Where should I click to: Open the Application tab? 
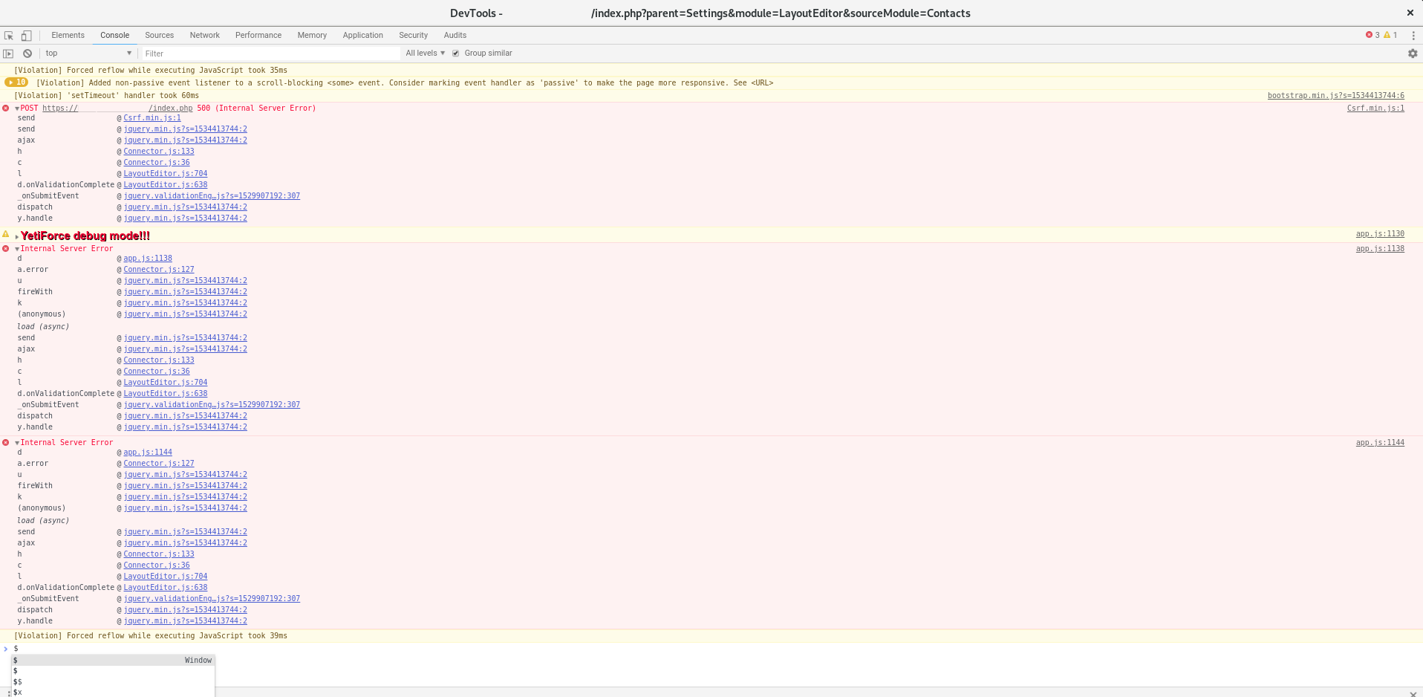point(362,35)
